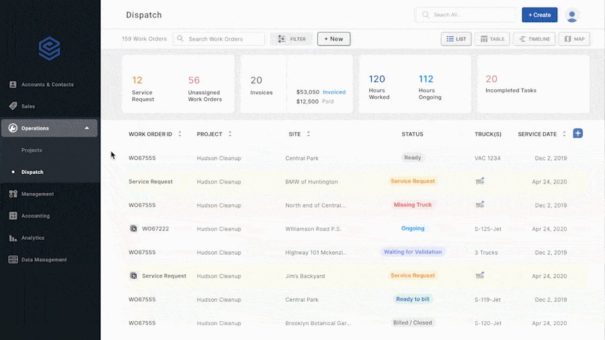Viewport: 605px width, 340px height.
Task: Sort by Service Date column arrows
Action: pyautogui.click(x=564, y=134)
